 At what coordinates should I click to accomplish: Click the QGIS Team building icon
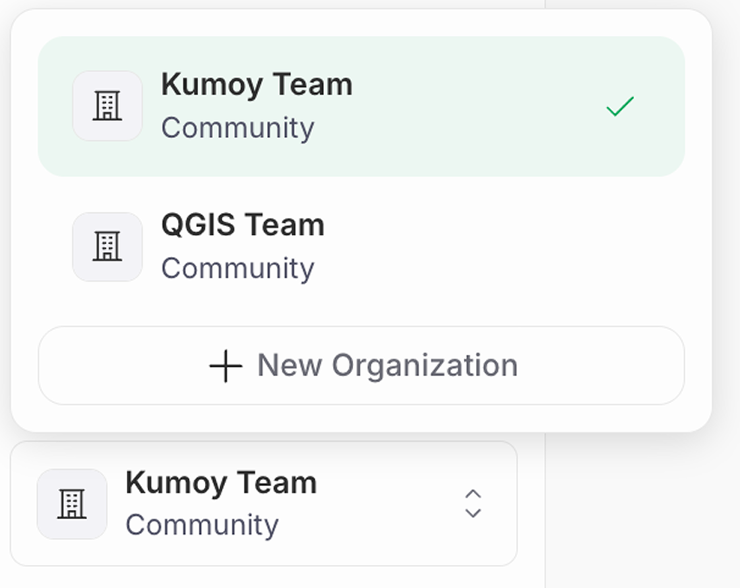coord(107,246)
